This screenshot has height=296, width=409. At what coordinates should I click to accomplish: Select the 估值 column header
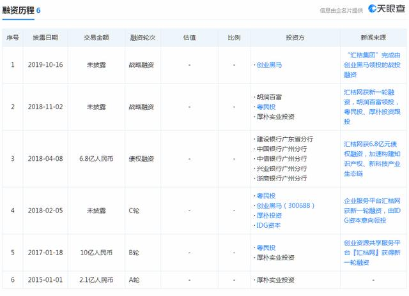coord(189,38)
